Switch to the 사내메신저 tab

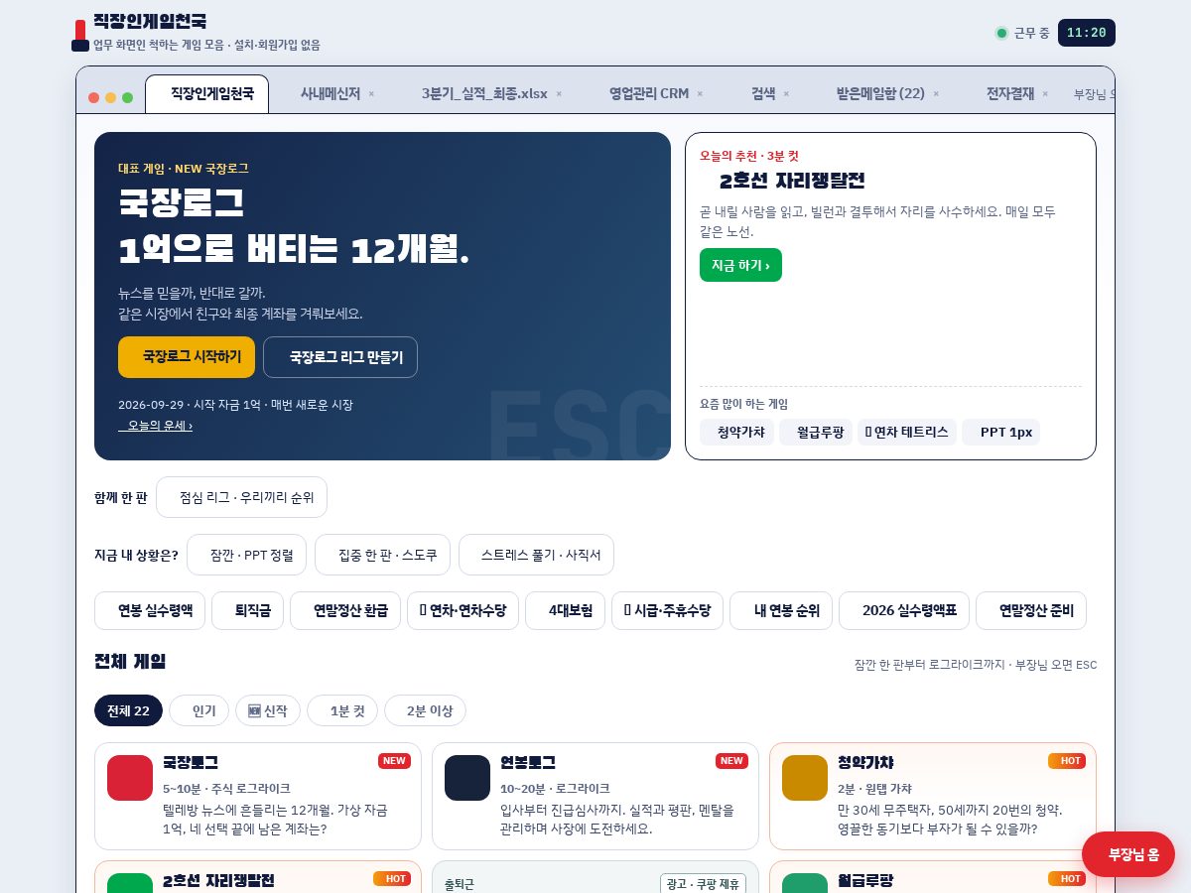(x=331, y=94)
